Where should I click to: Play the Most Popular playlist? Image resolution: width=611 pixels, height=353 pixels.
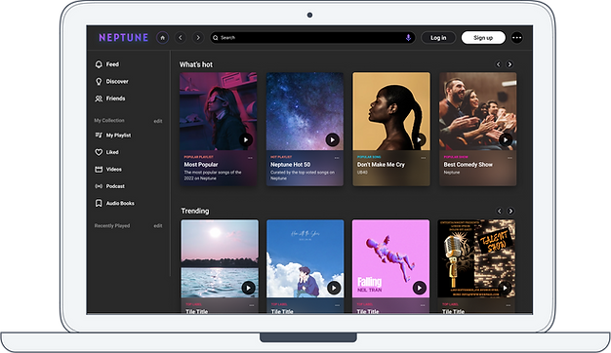tap(246, 139)
